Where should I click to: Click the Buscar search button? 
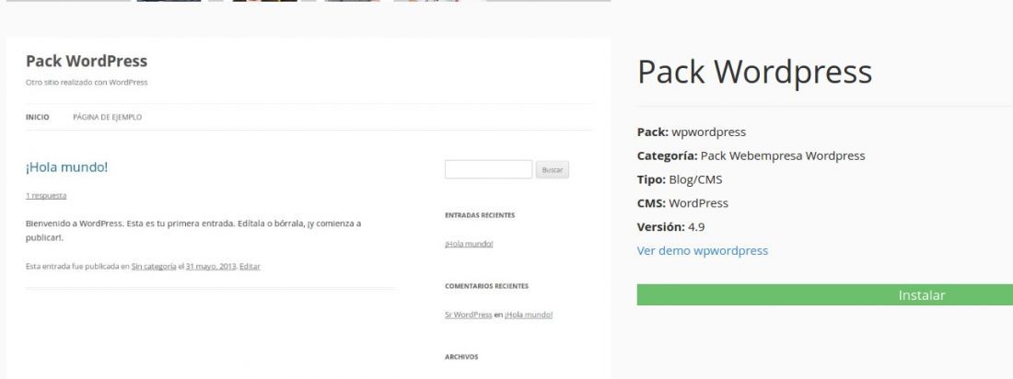(553, 170)
